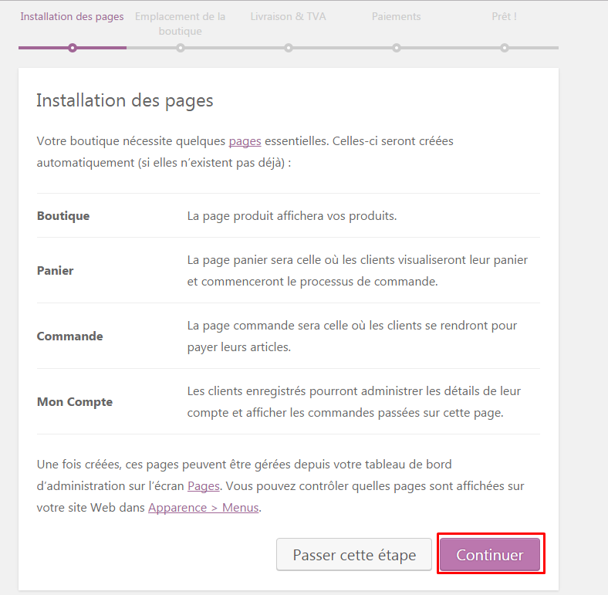Click the Prêt ! progress dot

coord(504,48)
